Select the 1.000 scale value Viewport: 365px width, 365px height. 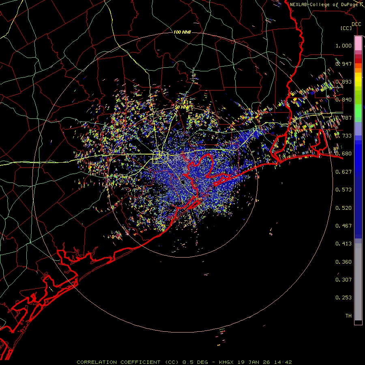[x=344, y=45]
